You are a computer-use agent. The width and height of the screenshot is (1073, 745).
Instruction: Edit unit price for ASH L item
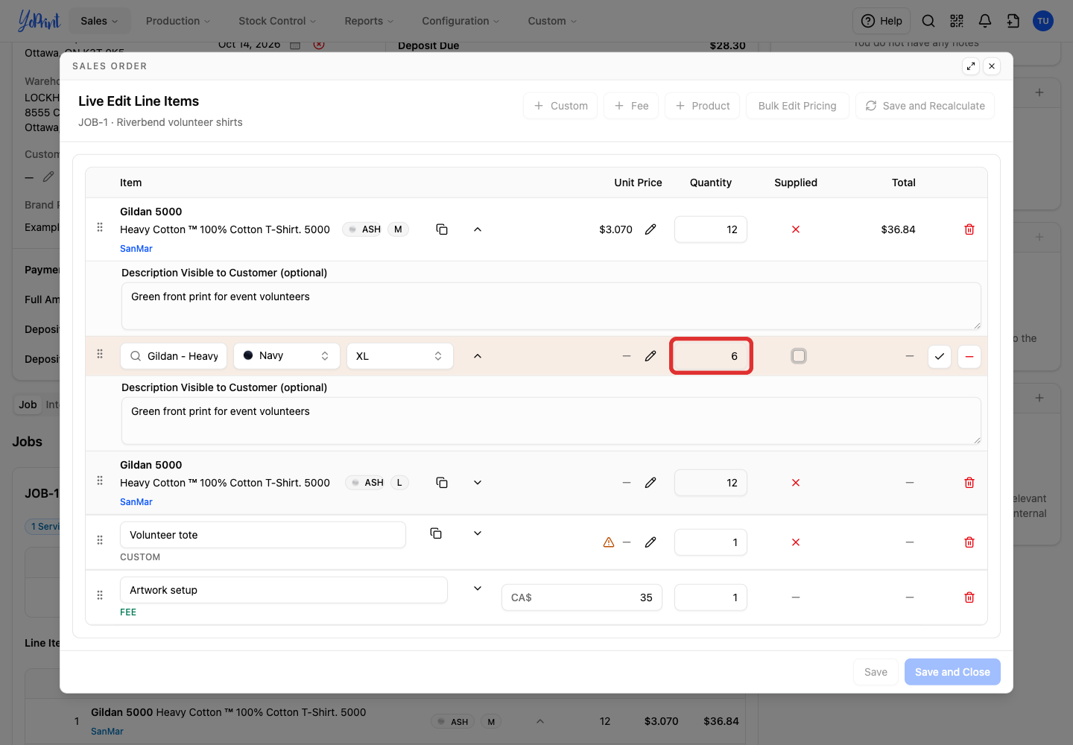pyautogui.click(x=651, y=483)
